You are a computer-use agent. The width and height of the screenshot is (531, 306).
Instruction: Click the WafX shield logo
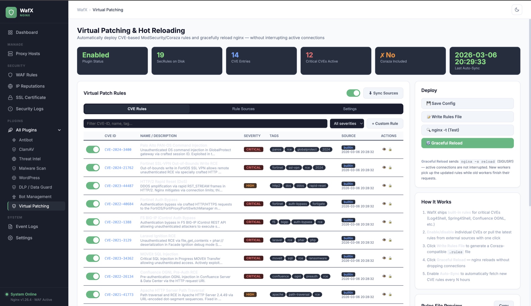tap(11, 12)
